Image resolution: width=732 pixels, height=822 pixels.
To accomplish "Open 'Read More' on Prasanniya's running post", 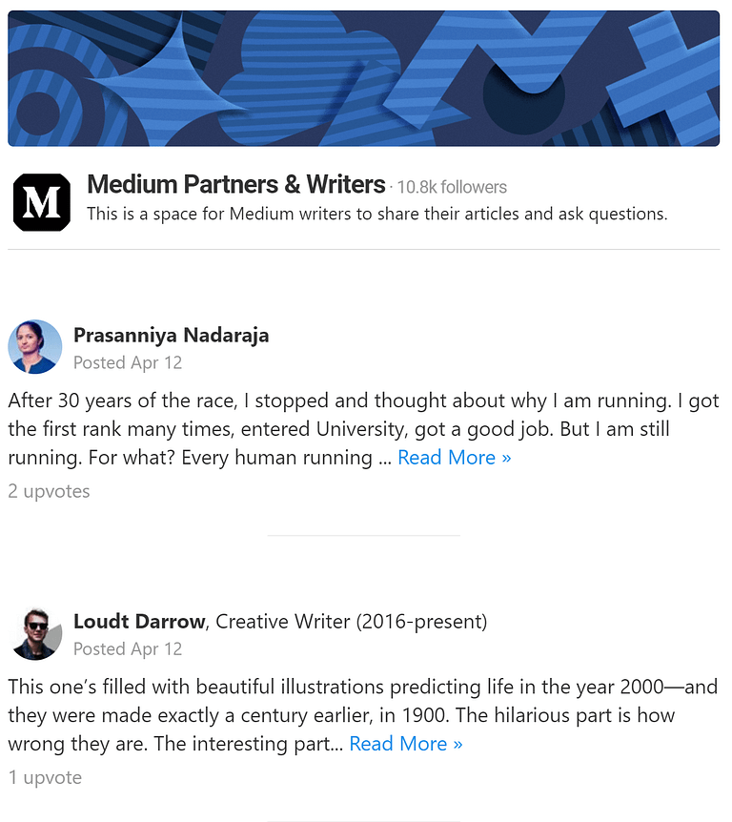I will 455,457.
